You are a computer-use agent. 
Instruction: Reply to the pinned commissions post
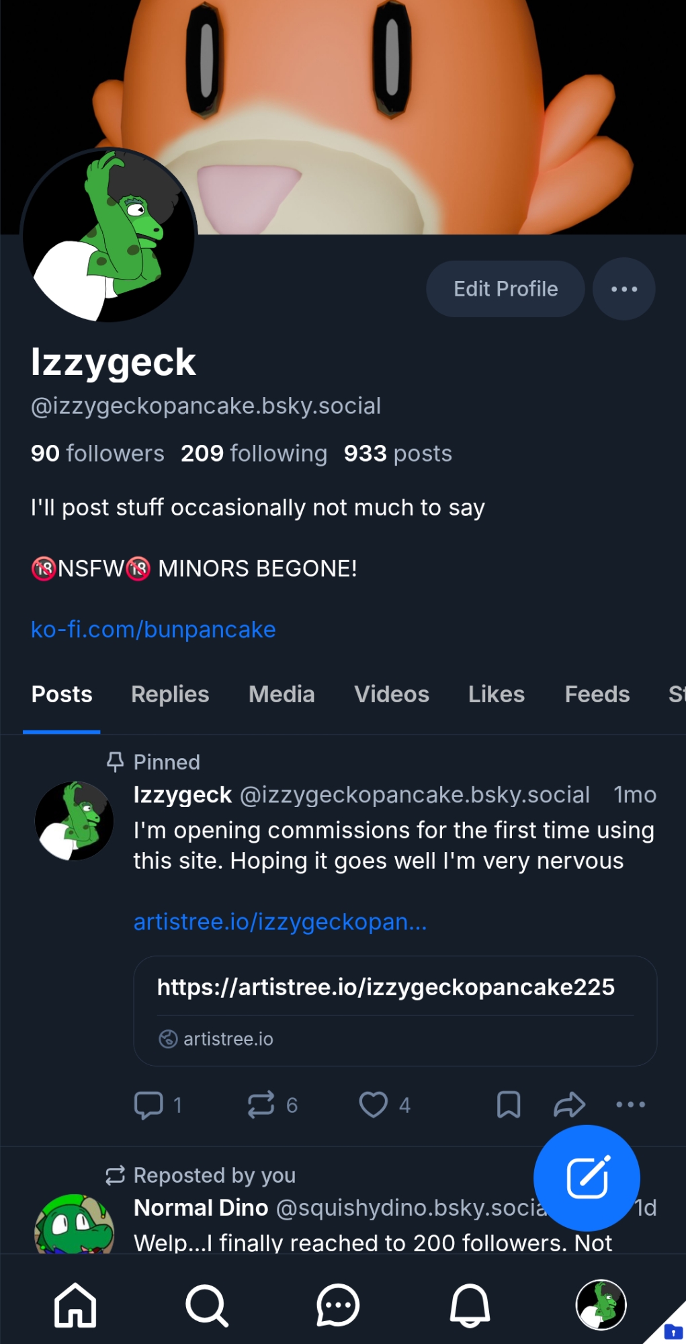click(149, 1105)
